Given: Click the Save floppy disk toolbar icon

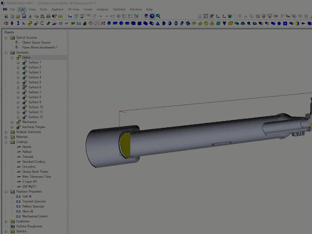Looking at the screenshot, I should pos(24,16).
